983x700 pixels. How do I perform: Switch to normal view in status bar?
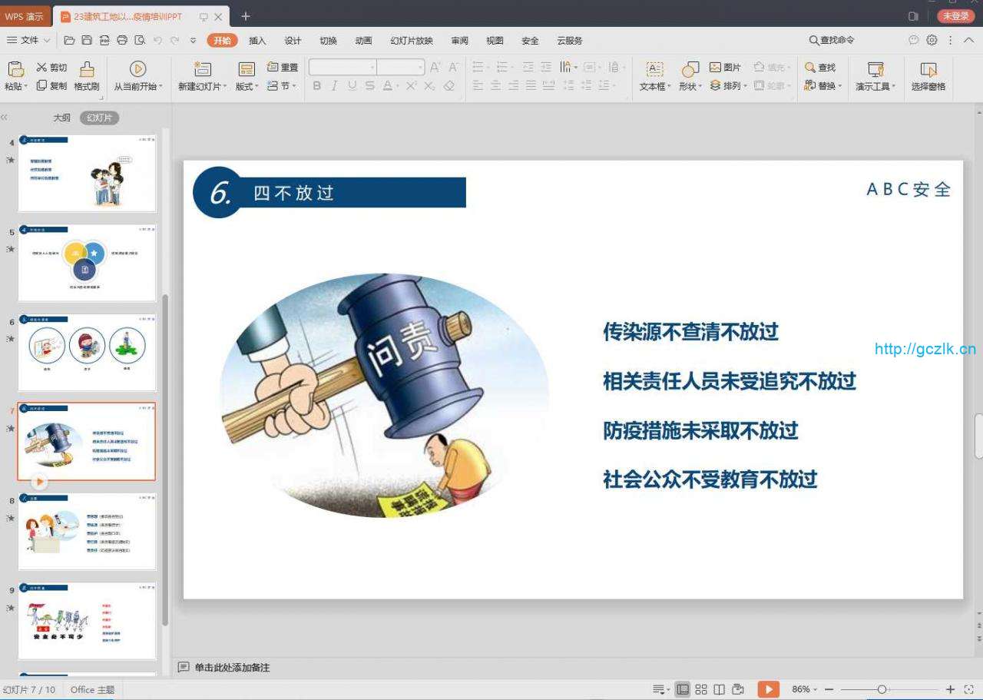682,689
